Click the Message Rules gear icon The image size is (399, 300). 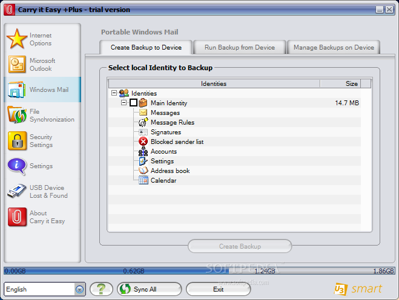(x=143, y=122)
